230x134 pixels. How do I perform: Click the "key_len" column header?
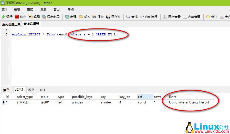(x=128, y=97)
